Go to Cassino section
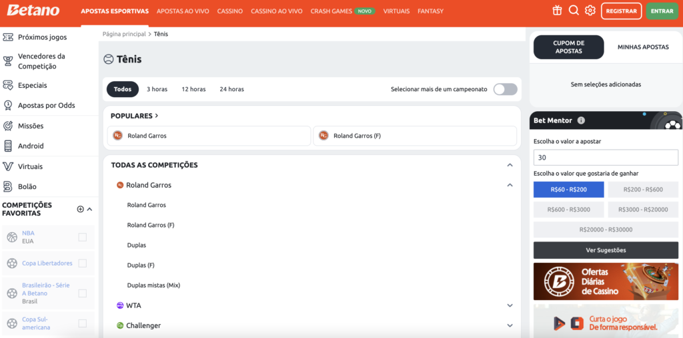The height and width of the screenshot is (338, 683). 230,11
